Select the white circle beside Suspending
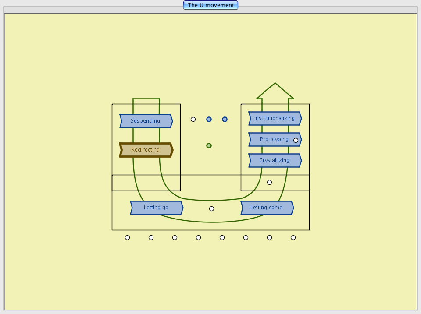The width and height of the screenshot is (421, 314). pos(193,119)
